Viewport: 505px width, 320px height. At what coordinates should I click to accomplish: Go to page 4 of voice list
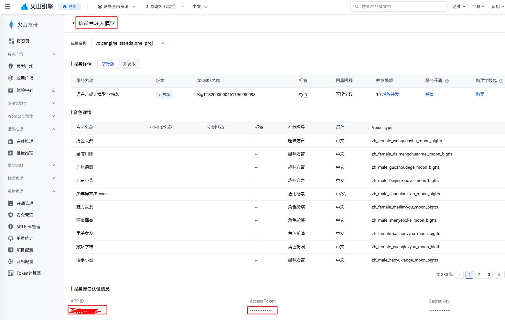pyautogui.click(x=499, y=275)
